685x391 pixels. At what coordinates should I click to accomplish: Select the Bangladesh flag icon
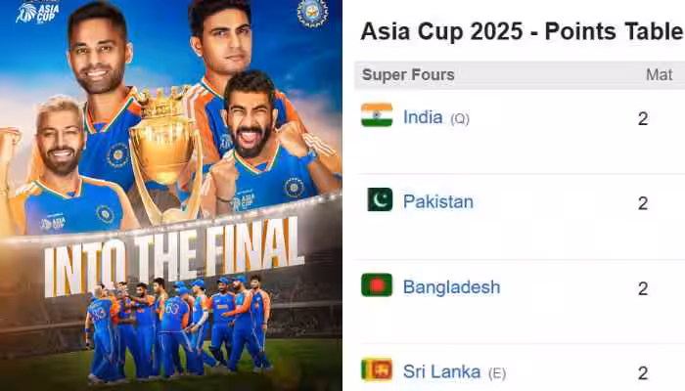pos(377,285)
